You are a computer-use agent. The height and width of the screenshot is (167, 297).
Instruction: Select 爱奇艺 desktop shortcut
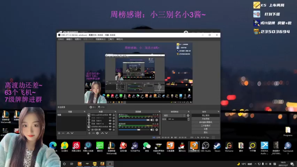tap(100, 147)
